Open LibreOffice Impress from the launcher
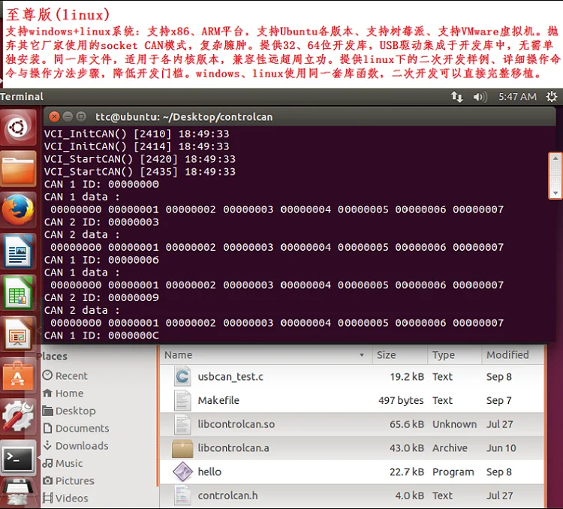This screenshot has width=563, height=509. coord(18,333)
